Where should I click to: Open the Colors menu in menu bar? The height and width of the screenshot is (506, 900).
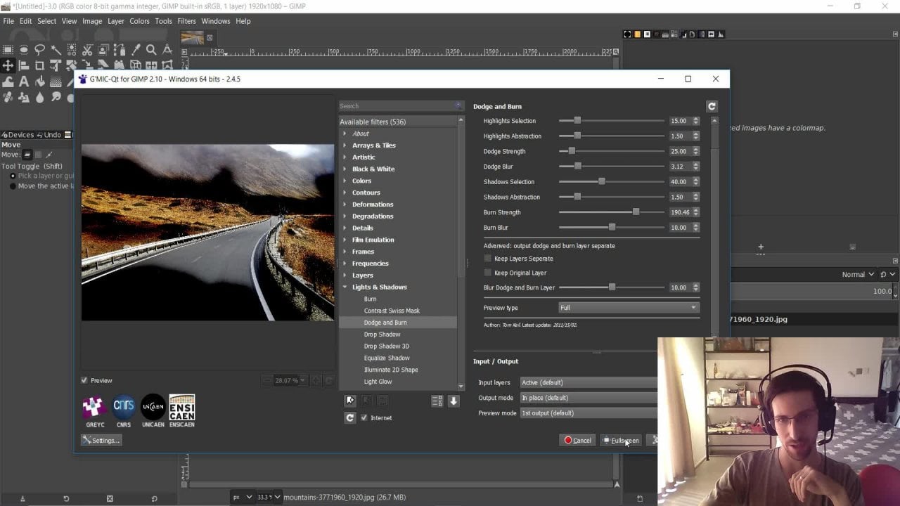(139, 21)
